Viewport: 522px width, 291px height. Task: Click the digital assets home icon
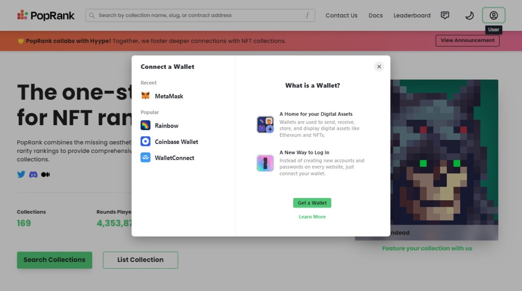(x=265, y=124)
